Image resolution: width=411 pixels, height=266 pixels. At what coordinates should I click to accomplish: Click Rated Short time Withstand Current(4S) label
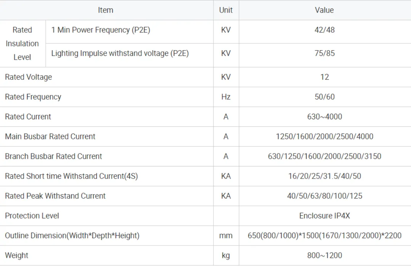(71, 176)
